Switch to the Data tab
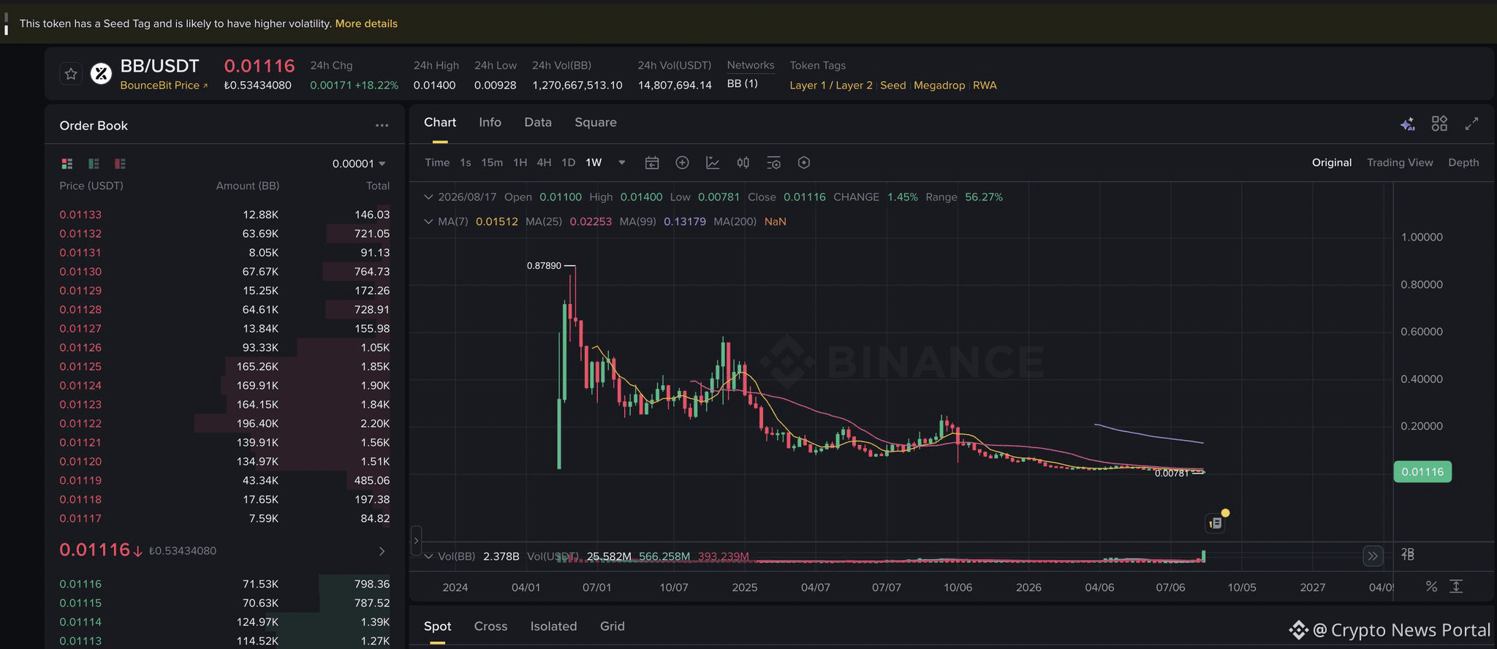This screenshot has width=1497, height=649. 538,123
